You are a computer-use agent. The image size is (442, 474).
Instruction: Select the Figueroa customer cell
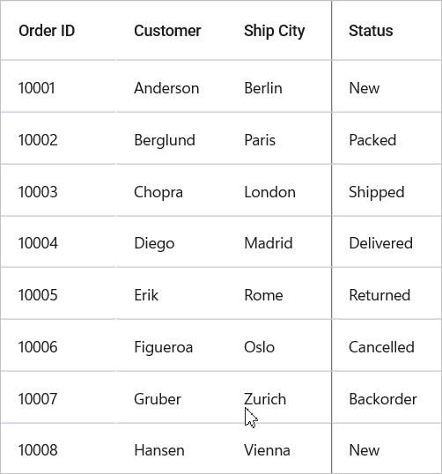[171, 345]
